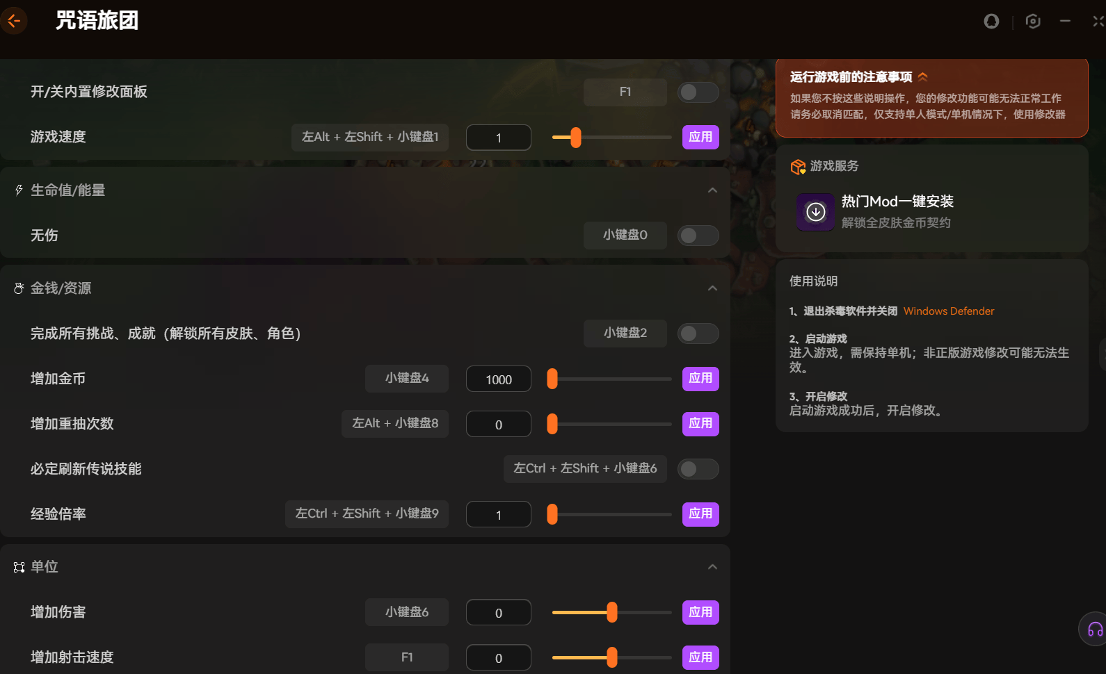This screenshot has height=674, width=1106.
Task: Click the 小键盘2 hotkey box for 完成所有挑战
Action: point(625,334)
